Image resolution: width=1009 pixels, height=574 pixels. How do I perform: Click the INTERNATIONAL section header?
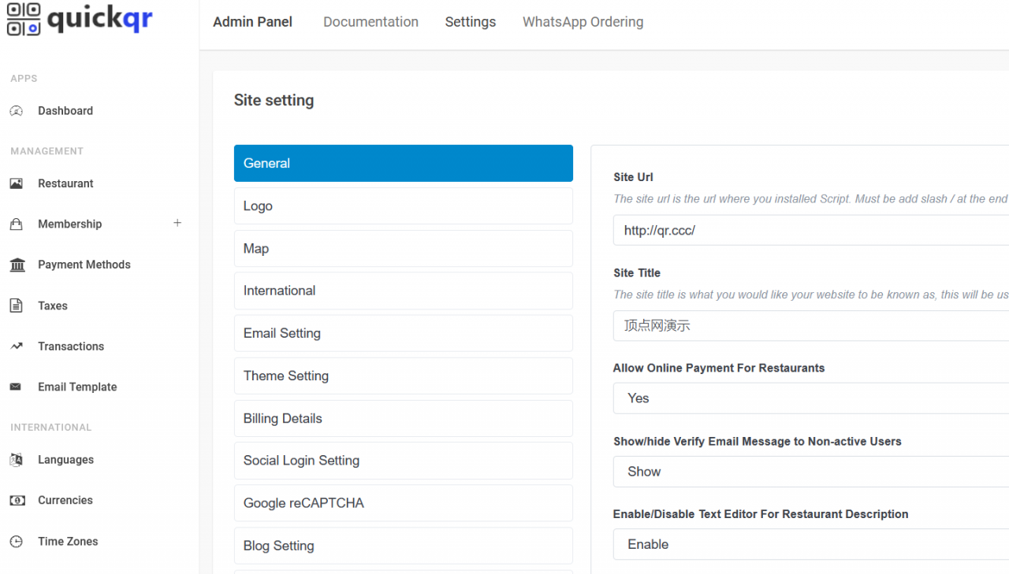point(51,428)
